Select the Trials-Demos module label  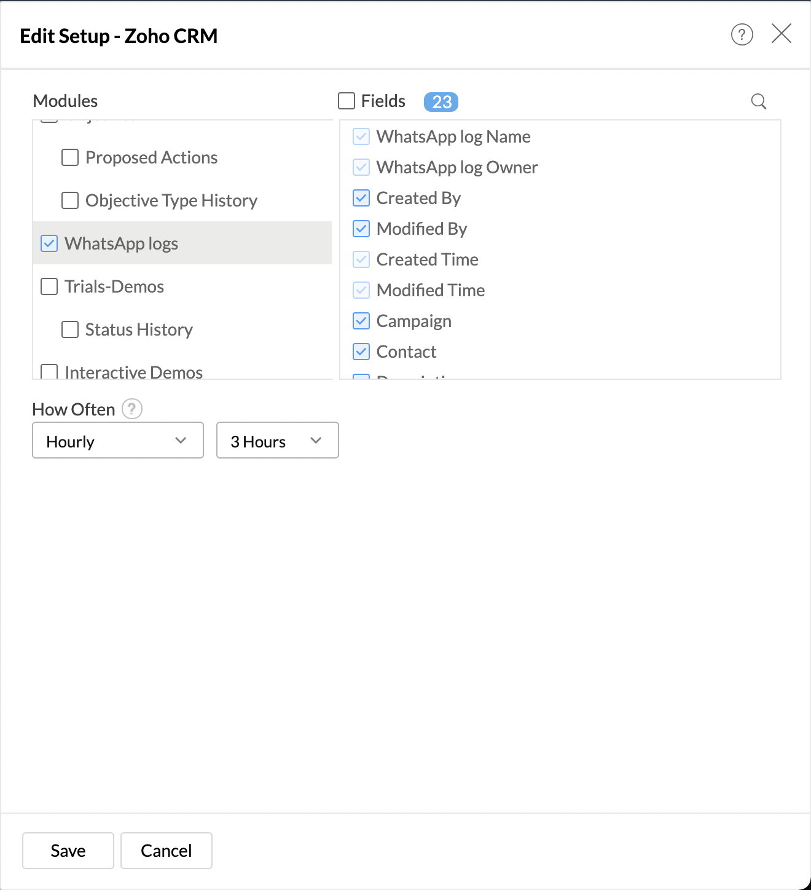(x=114, y=286)
